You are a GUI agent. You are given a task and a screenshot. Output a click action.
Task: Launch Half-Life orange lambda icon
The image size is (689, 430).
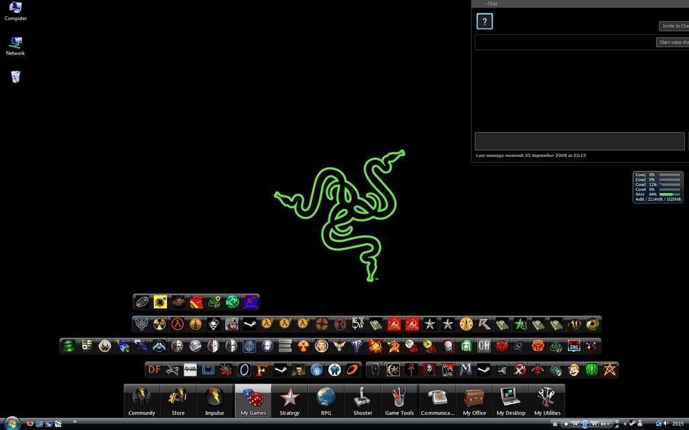pos(178,325)
